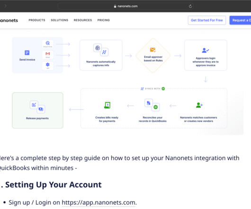Click the green QuickBooks icon under Reconciles
Screen dimensions: 251x209
pyautogui.click(x=156, y=107)
